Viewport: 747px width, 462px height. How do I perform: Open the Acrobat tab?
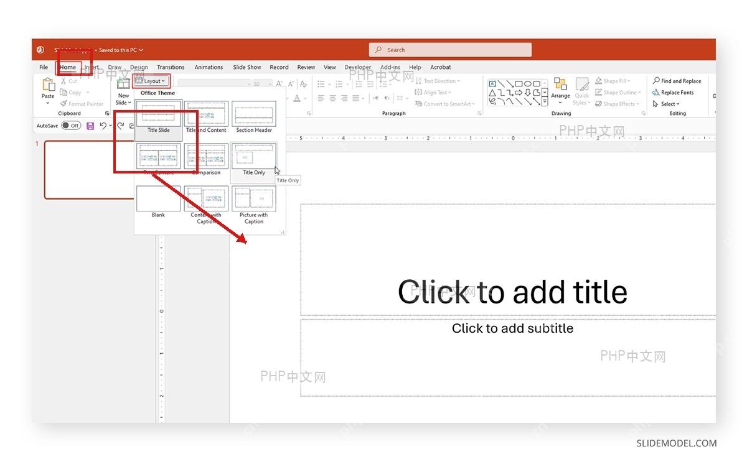pos(441,67)
